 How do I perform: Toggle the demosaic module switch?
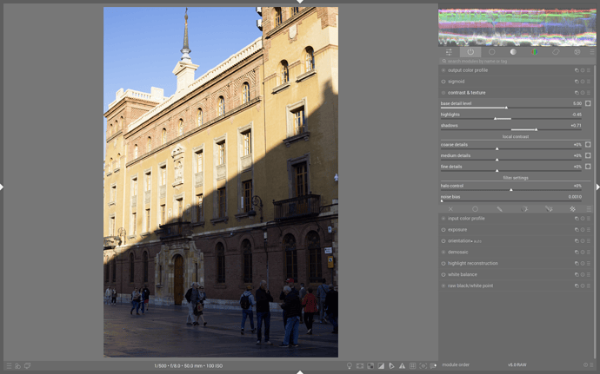coord(443,253)
